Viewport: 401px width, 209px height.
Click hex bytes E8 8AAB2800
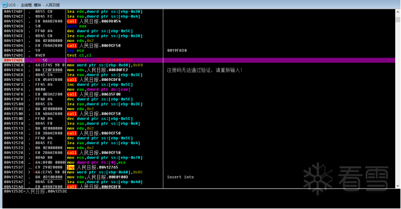click(48, 21)
